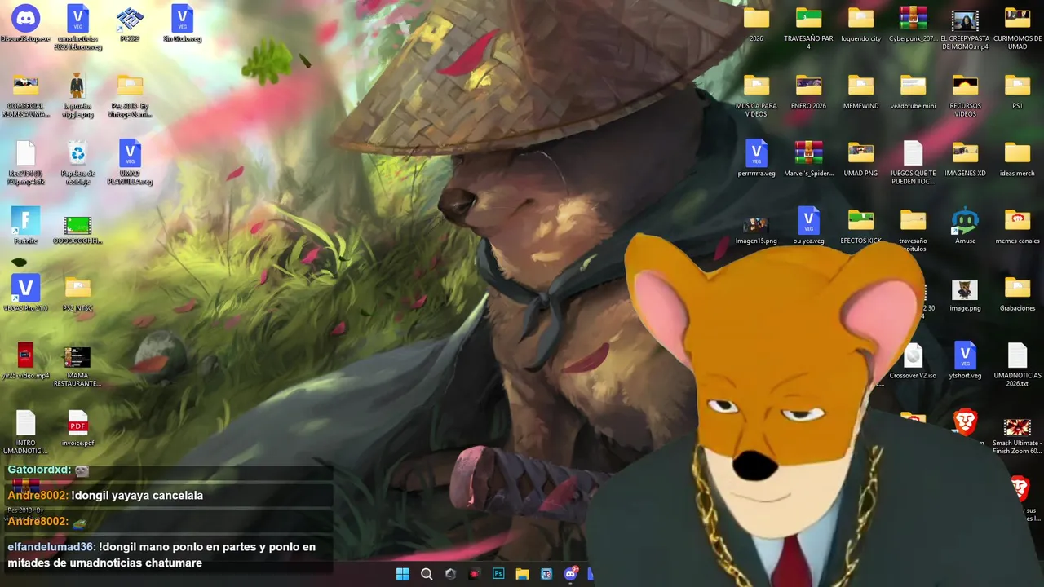The width and height of the screenshot is (1044, 587).
Task: Open the UMAD PLANTILLA.veg file
Action: click(130, 153)
